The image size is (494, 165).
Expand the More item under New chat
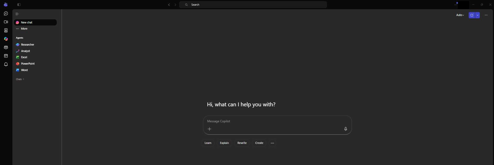pyautogui.click(x=35, y=29)
